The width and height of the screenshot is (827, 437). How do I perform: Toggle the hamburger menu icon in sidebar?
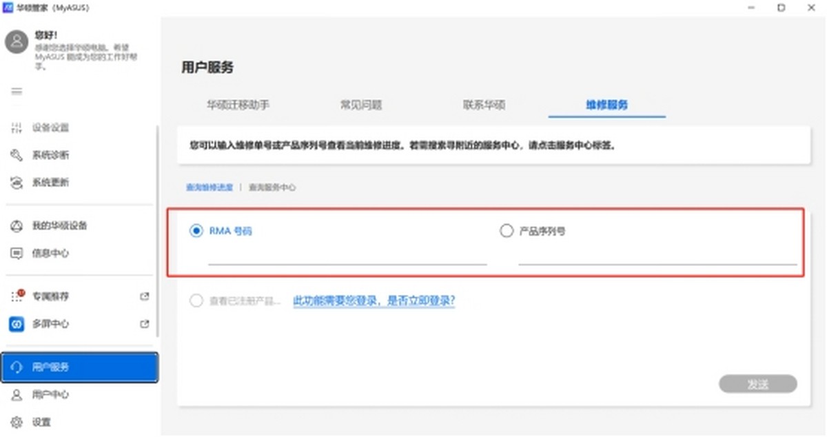pos(17,91)
